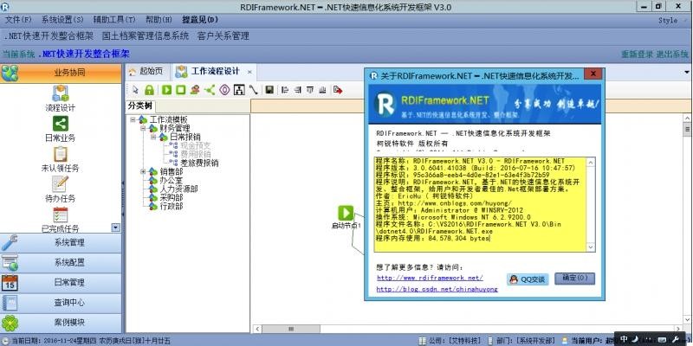This screenshot has height=346, width=693.
Task: Open 待办任务 in the sidebar
Action: tap(60, 189)
